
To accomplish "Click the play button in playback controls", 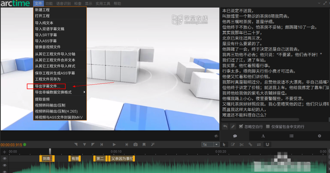I will tap(114, 145).
